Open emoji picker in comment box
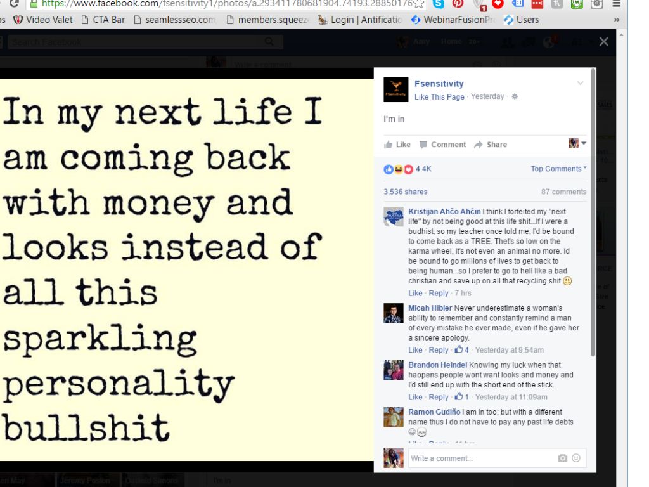This screenshot has height=487, width=649. pos(576,458)
